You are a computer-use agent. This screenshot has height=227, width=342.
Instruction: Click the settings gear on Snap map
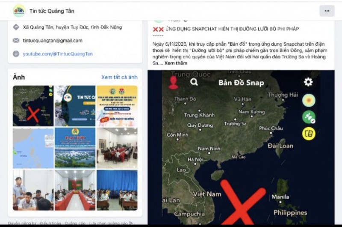[308, 82]
